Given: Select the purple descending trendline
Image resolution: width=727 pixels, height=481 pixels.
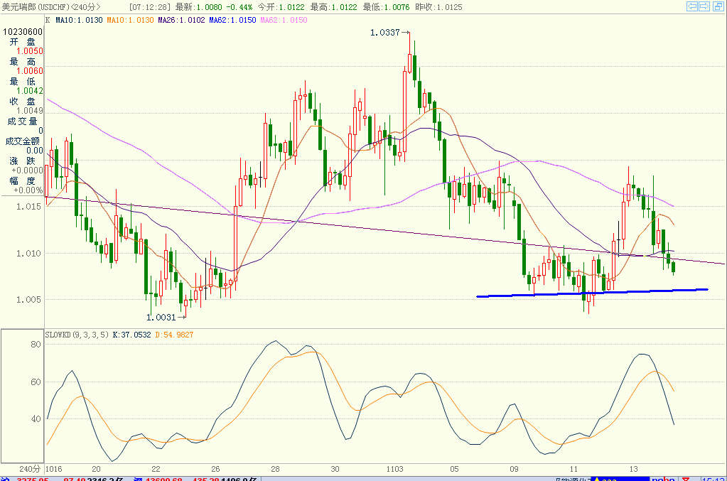Looking at the screenshot, I should tap(385, 230).
